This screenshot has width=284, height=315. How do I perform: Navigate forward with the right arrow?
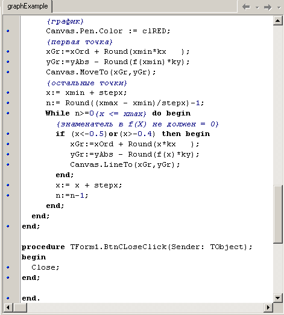[268, 7]
